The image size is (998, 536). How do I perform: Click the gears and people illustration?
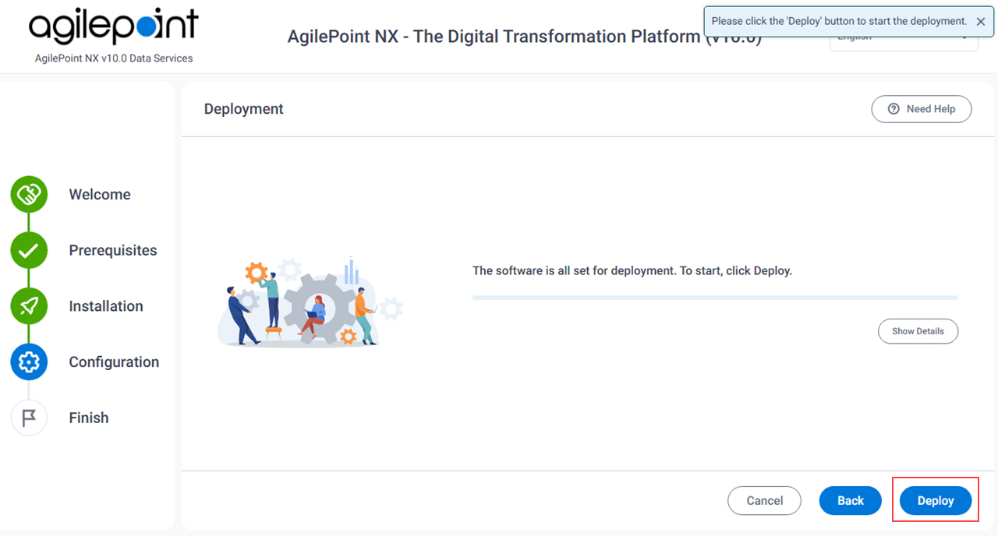(x=310, y=302)
